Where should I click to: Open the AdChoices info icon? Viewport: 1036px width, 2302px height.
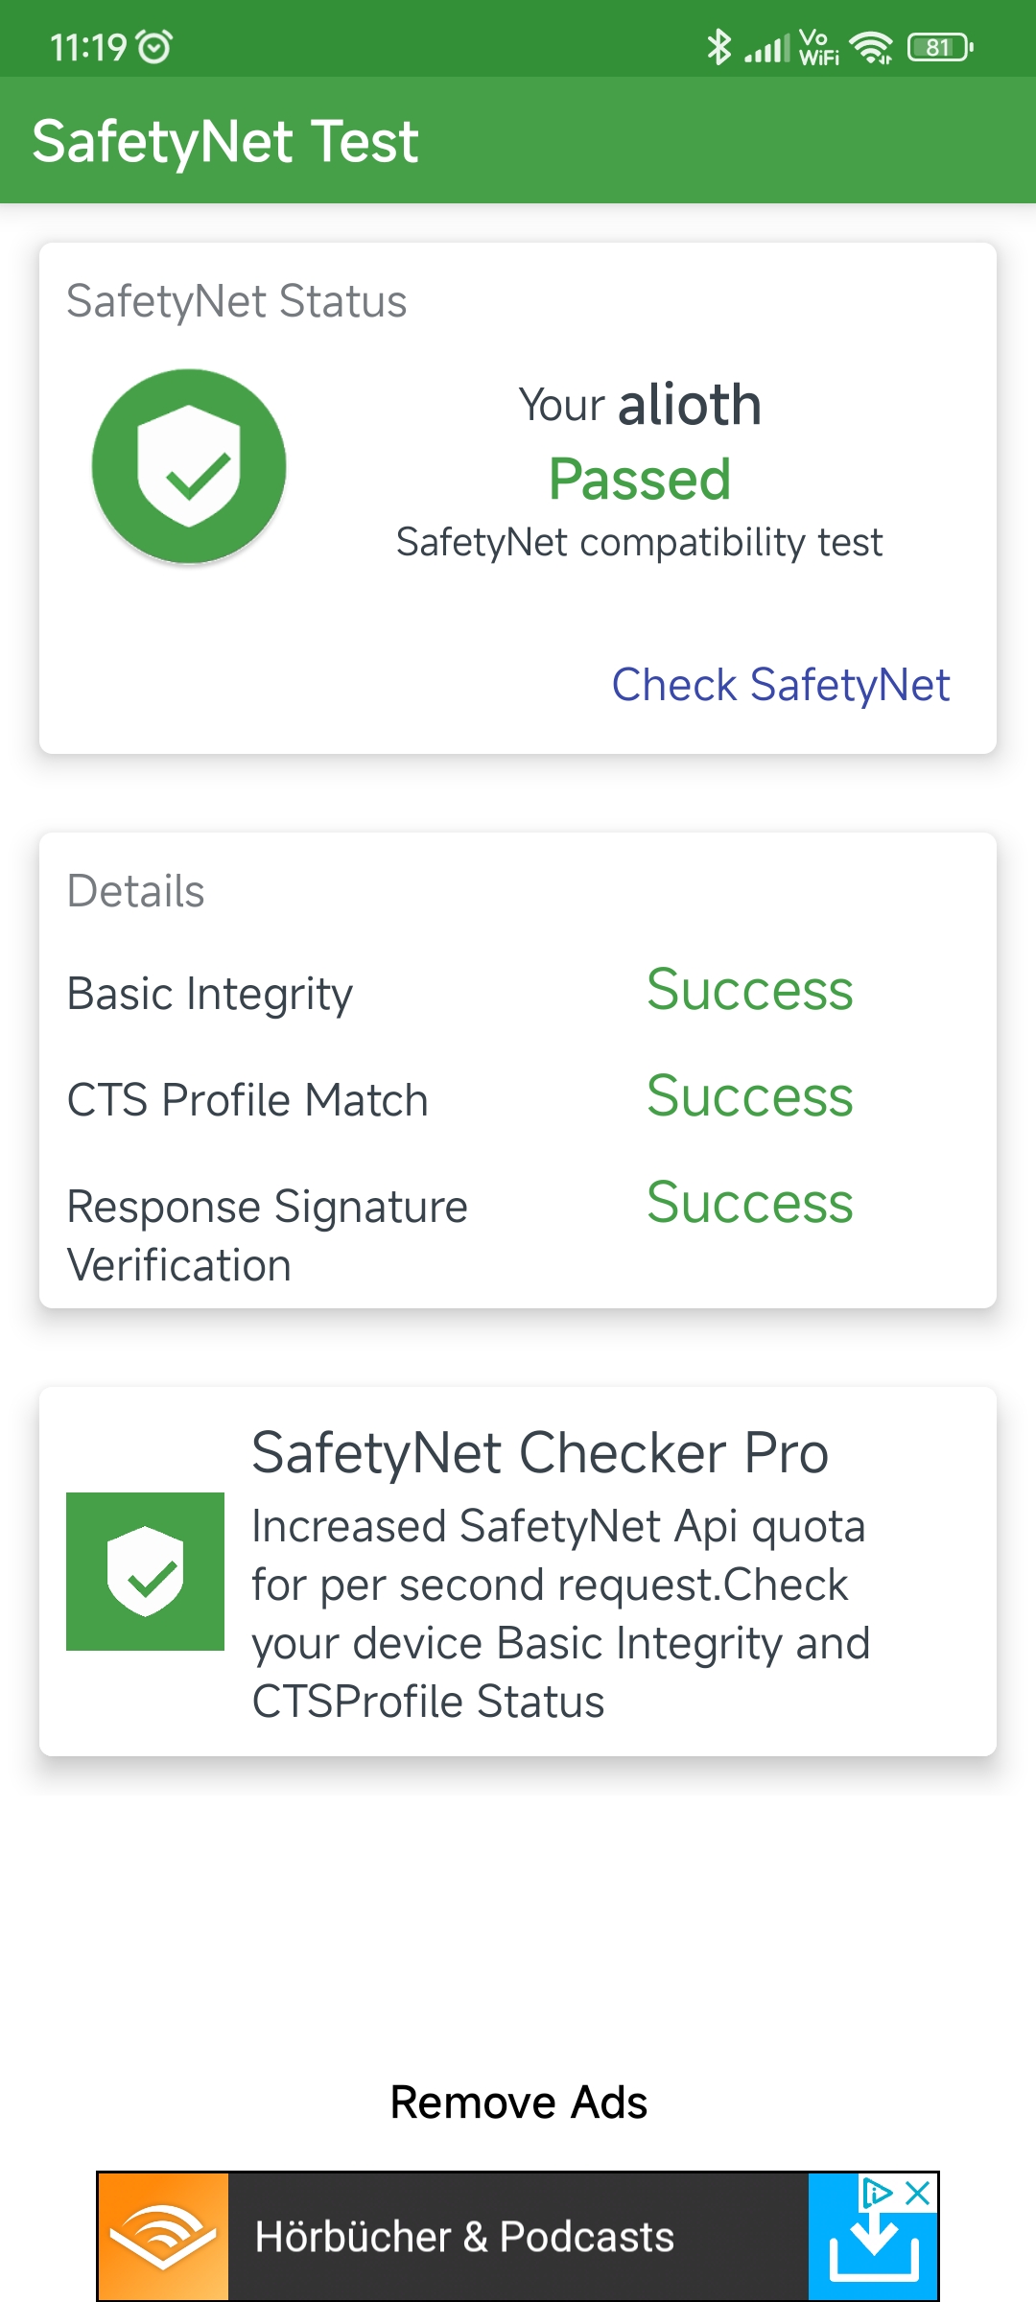coord(878,2193)
